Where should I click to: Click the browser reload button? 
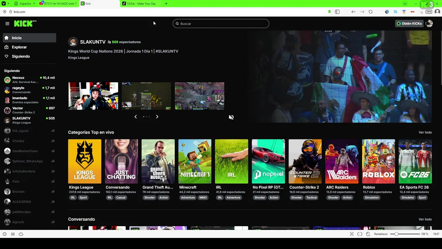[371, 12]
